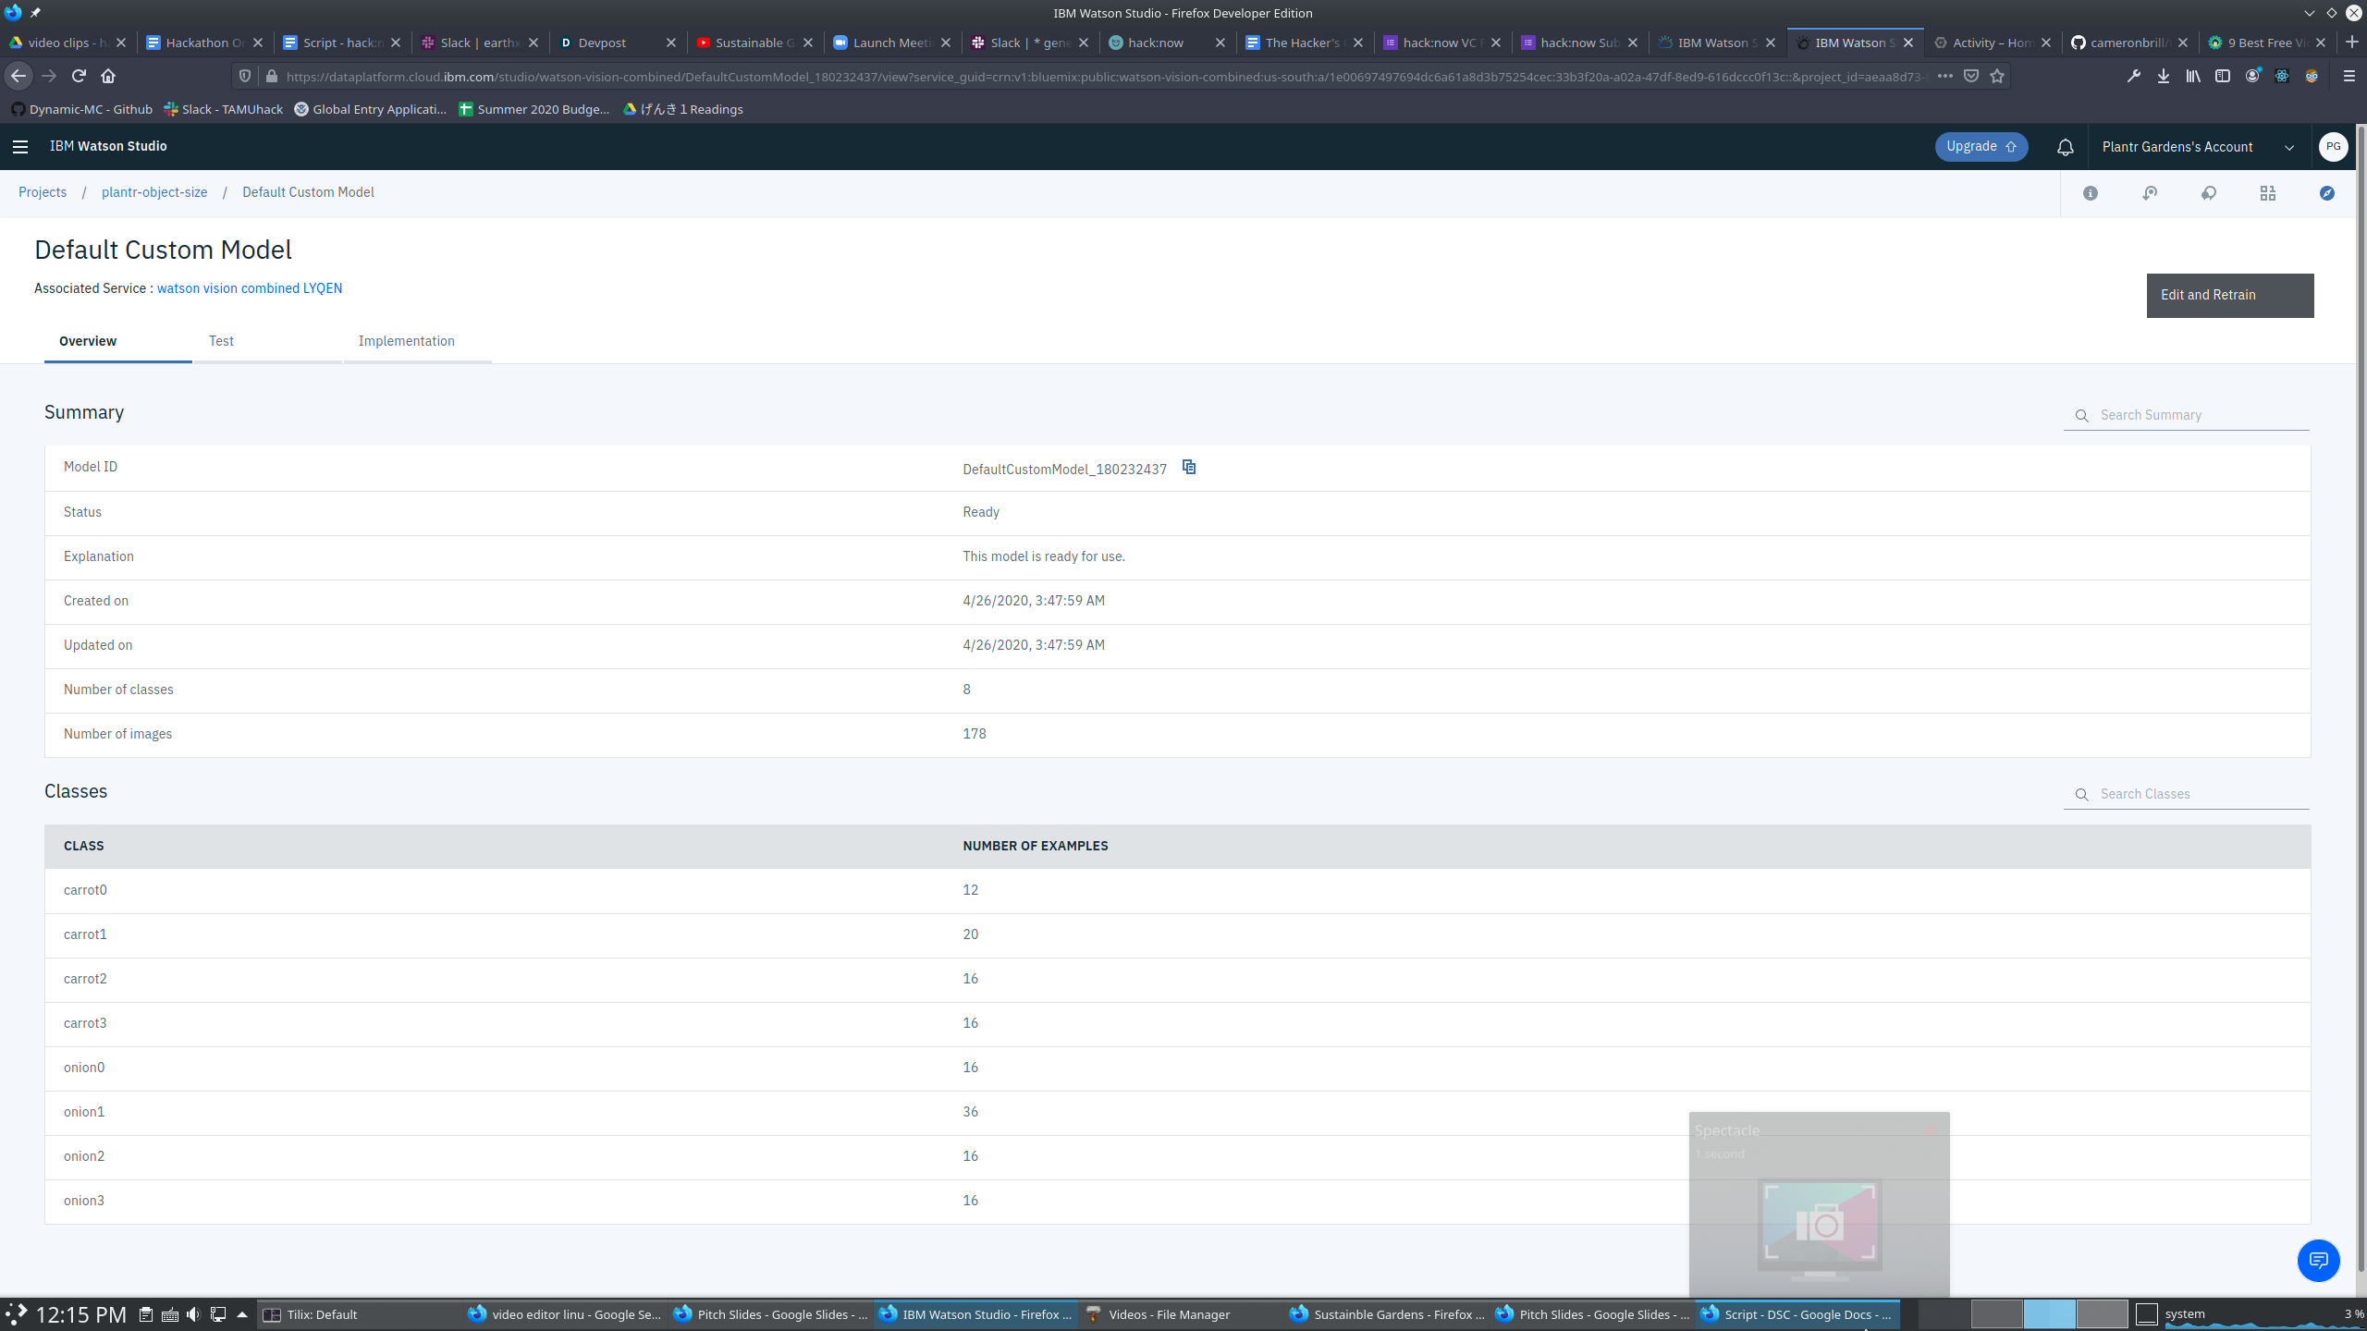Click the compass icon in project toolbar
Screen dimensions: 2367x1331
click(x=2327, y=193)
